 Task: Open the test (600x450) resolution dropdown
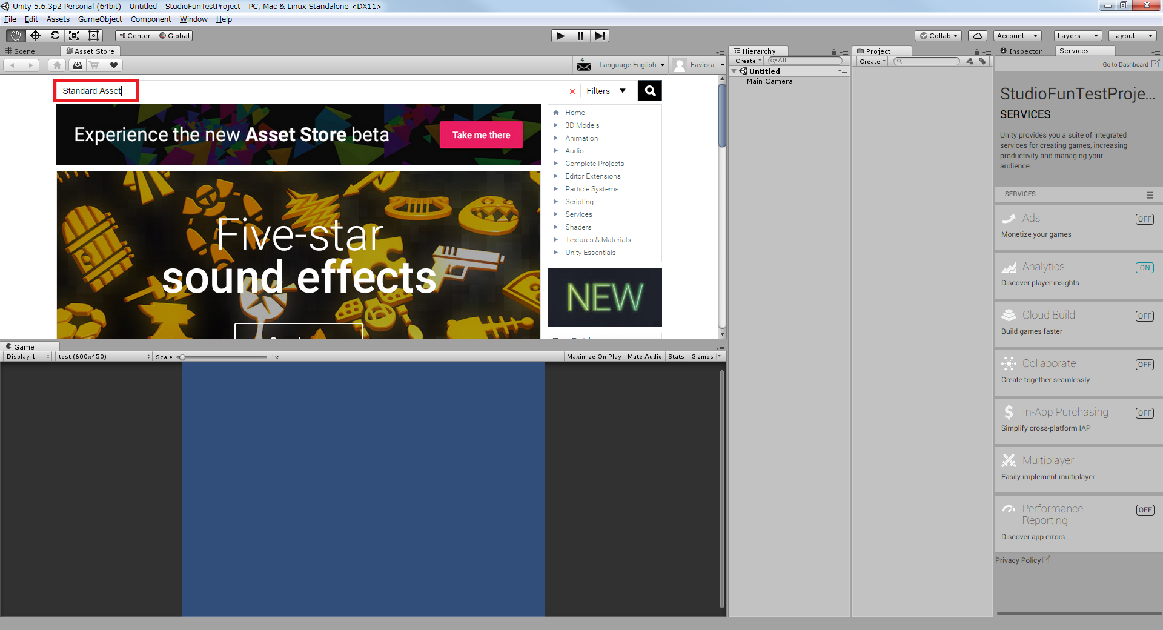(x=104, y=357)
